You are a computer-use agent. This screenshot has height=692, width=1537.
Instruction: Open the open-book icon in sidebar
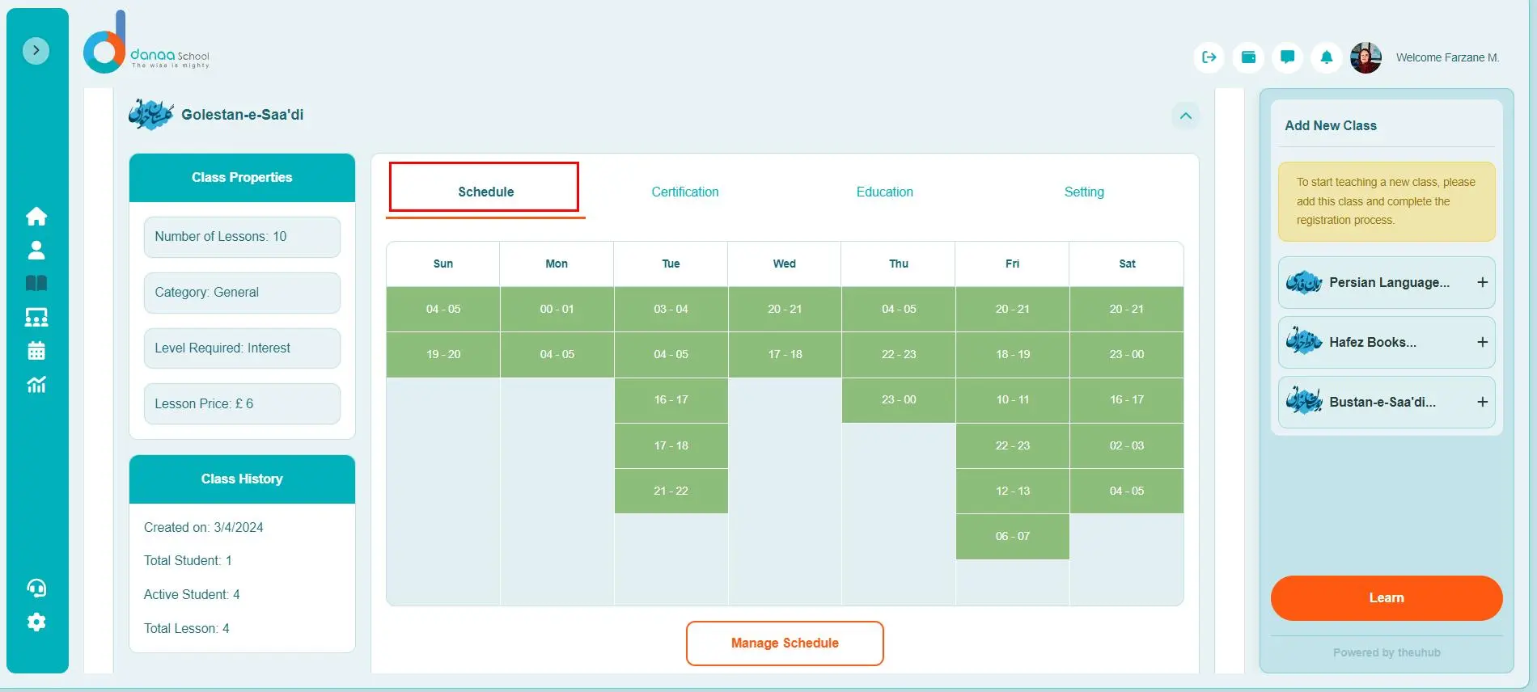click(36, 283)
